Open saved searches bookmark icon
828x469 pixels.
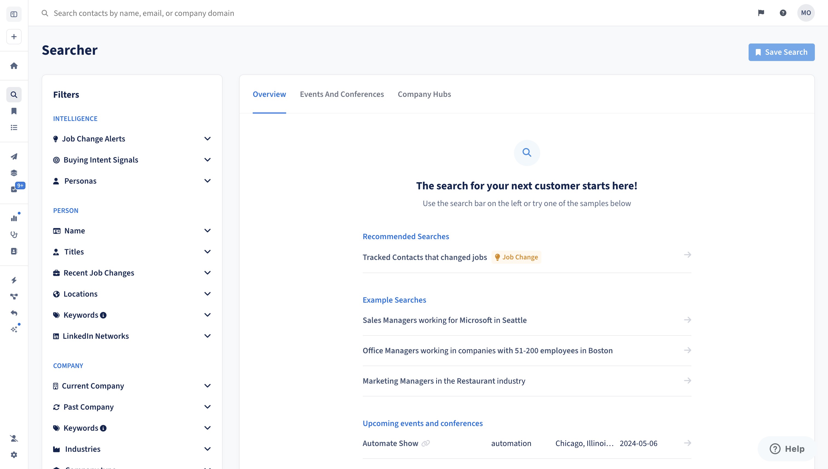click(14, 111)
